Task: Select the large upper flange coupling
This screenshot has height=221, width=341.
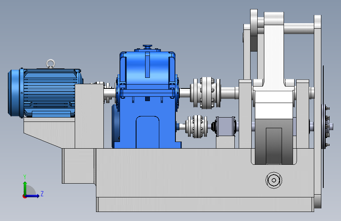Action: tap(206, 93)
